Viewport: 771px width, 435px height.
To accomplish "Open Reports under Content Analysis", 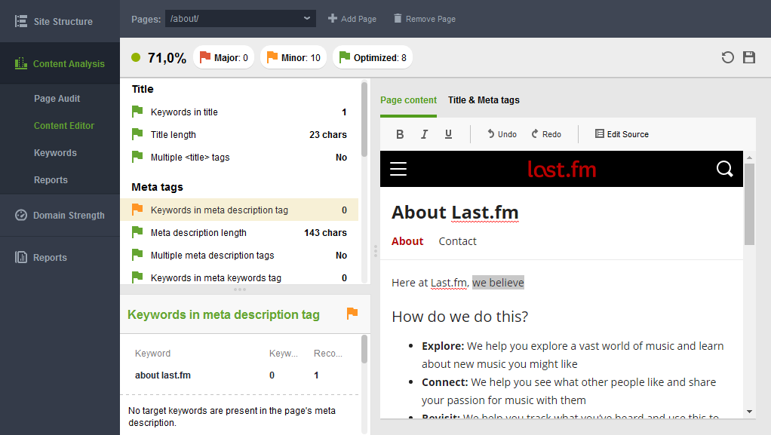I will click(51, 180).
